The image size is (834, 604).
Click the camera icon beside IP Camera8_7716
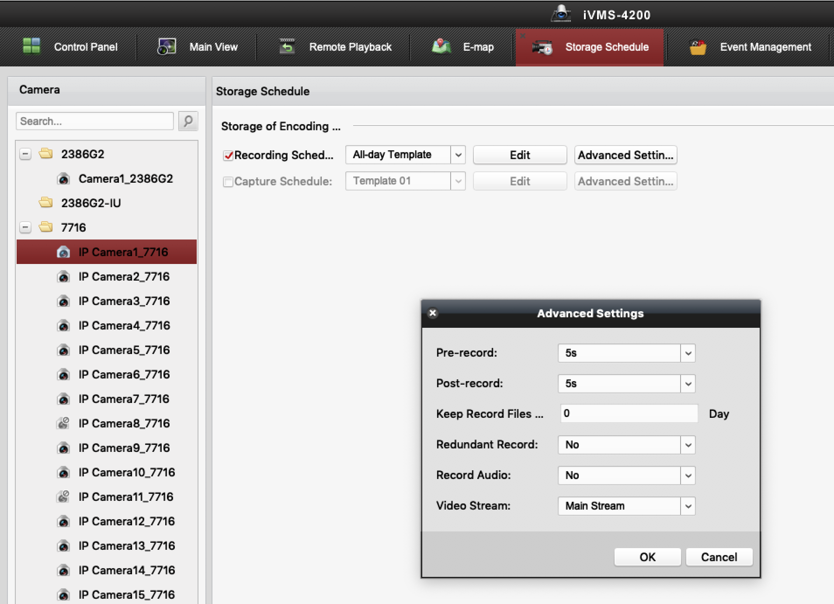tap(63, 423)
